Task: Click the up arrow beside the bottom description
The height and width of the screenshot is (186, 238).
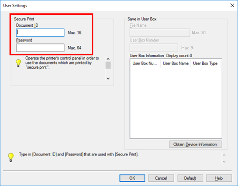Action: coord(224,155)
